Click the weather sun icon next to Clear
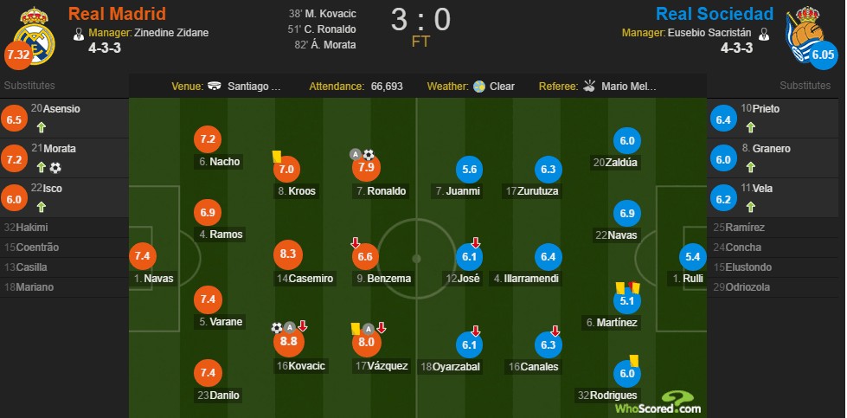The width and height of the screenshot is (847, 418). point(479,87)
